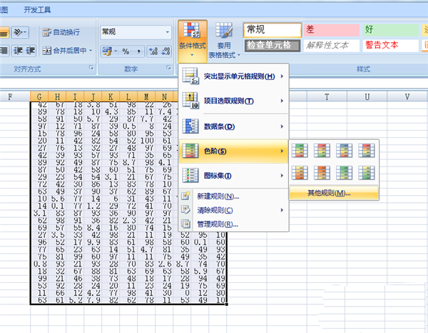
Task: Expand Conditional Formatting dropdown arrow
Action: (x=192, y=55)
